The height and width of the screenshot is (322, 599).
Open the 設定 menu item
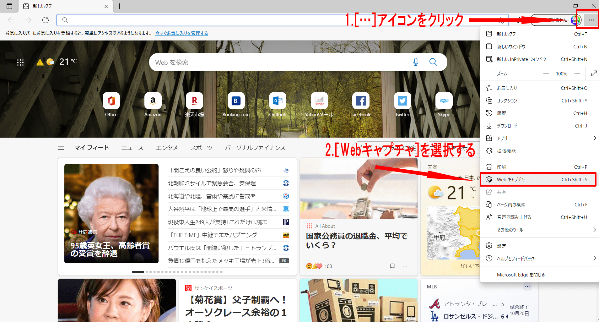pos(501,246)
